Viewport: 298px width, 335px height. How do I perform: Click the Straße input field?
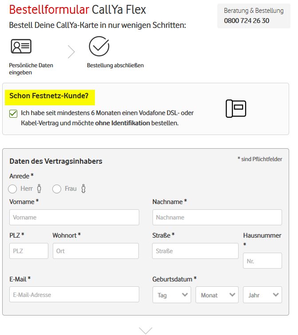click(x=195, y=251)
